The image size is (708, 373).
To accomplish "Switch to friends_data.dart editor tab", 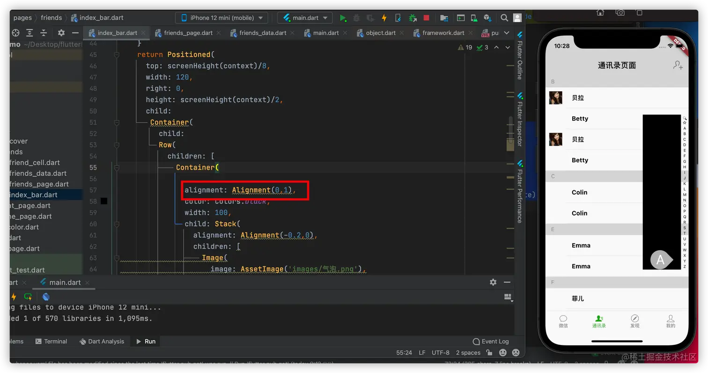I will (x=263, y=33).
